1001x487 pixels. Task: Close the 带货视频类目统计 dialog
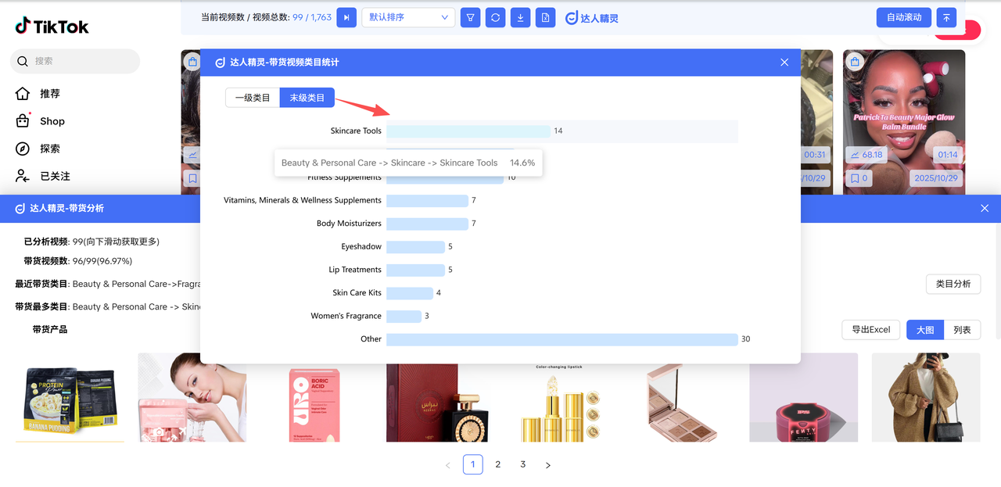784,63
